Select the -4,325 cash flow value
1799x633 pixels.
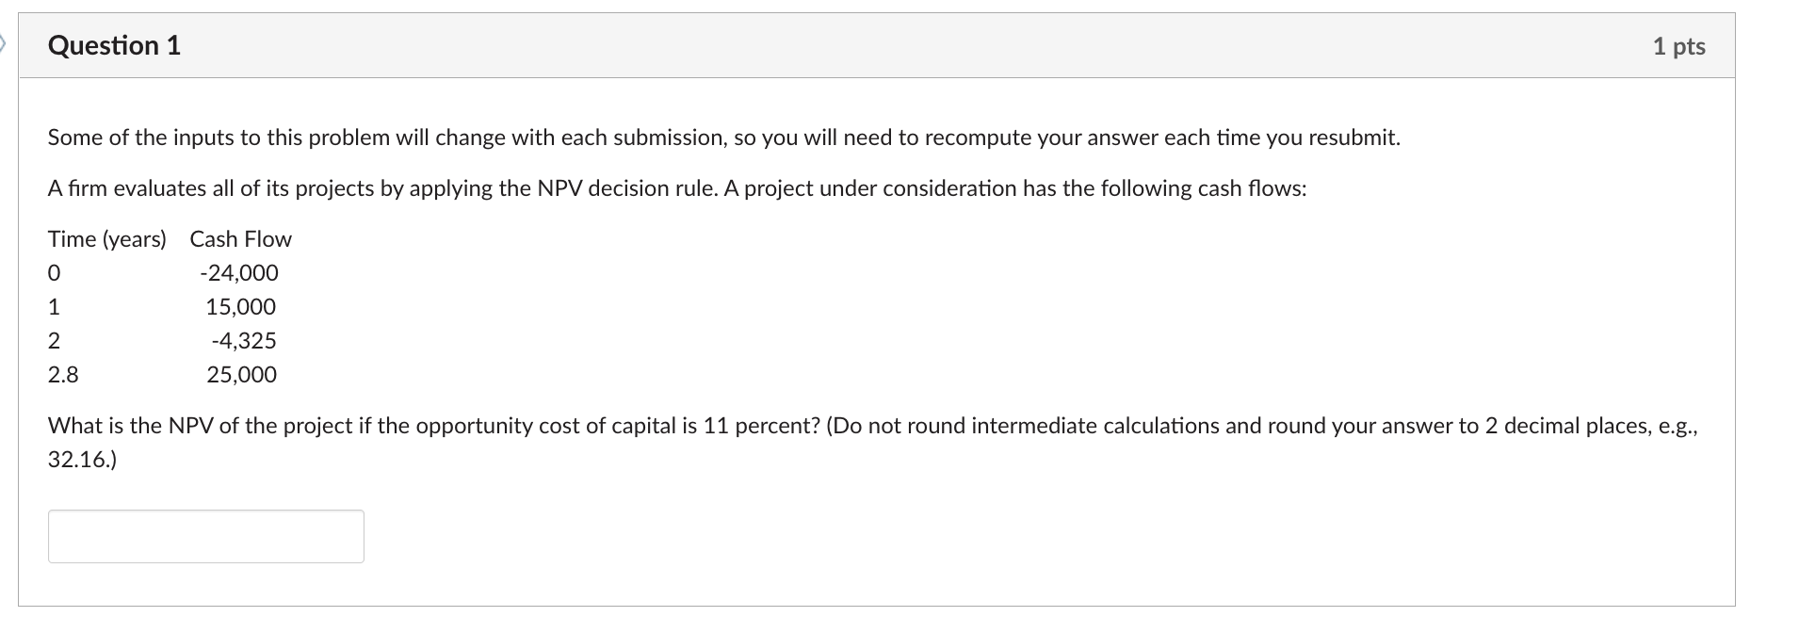point(243,340)
